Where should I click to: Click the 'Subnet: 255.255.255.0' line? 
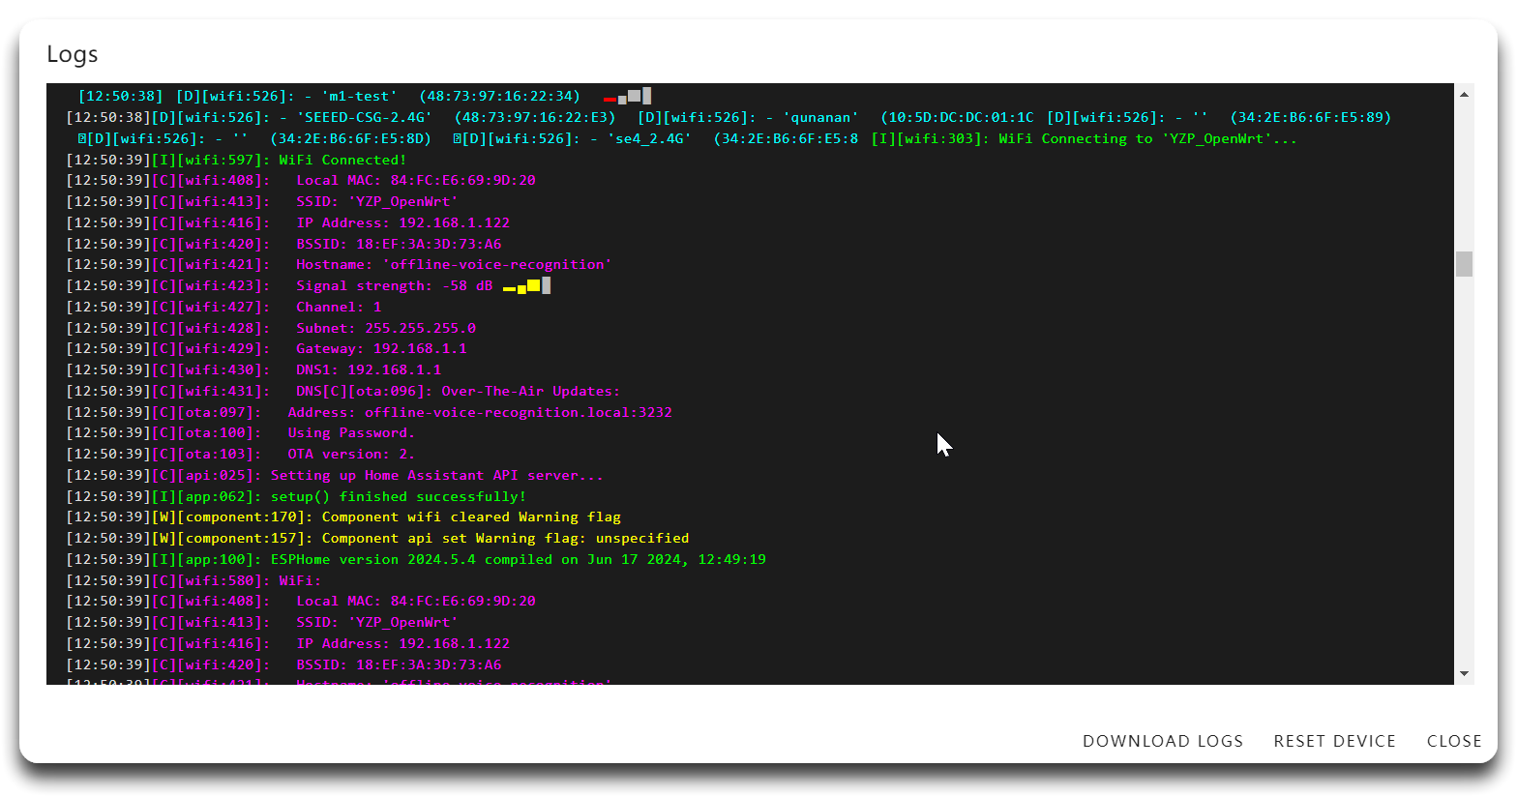click(x=271, y=328)
